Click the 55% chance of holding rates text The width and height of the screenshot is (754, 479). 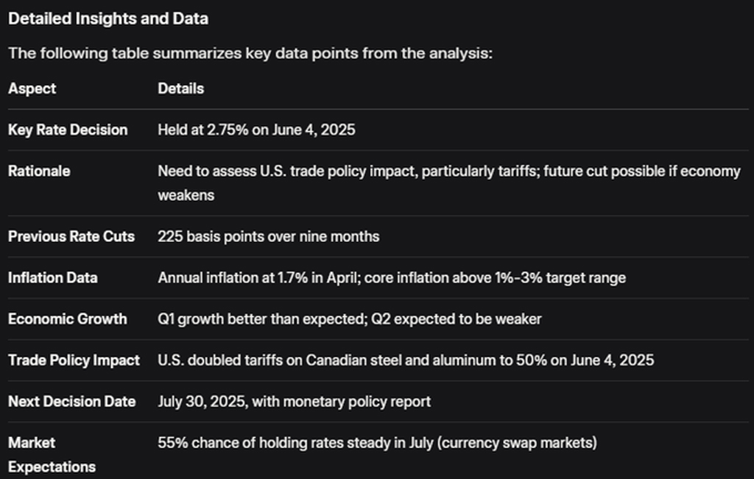377,442
